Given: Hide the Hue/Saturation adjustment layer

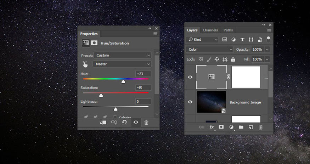Looking at the screenshot, I should (190, 77).
